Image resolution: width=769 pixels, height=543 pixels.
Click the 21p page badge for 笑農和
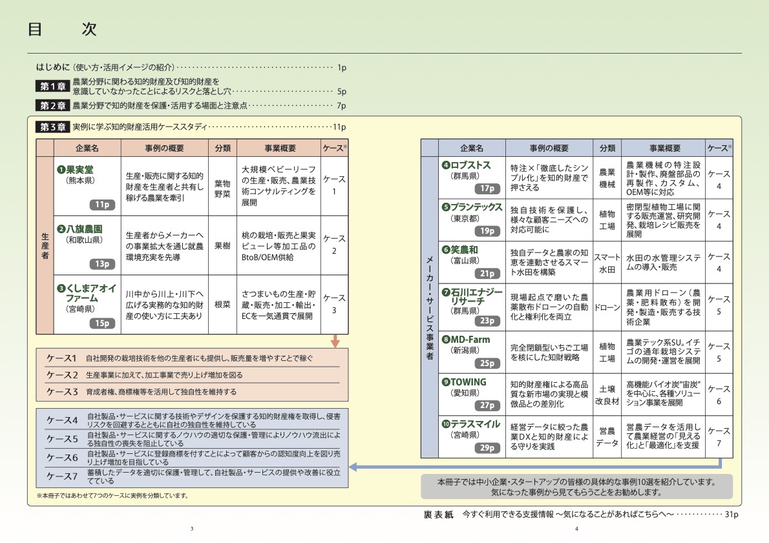(487, 274)
